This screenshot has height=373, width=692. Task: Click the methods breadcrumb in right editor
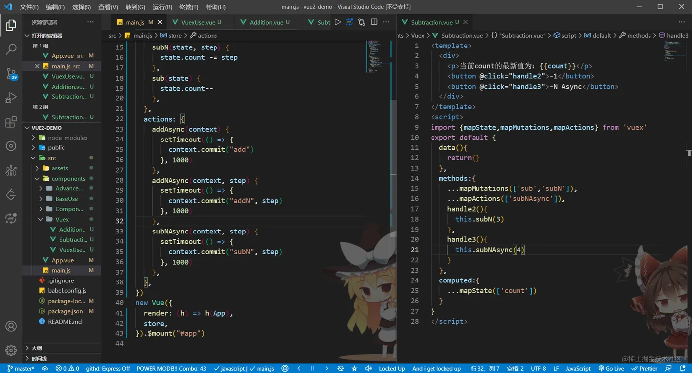(x=634, y=36)
